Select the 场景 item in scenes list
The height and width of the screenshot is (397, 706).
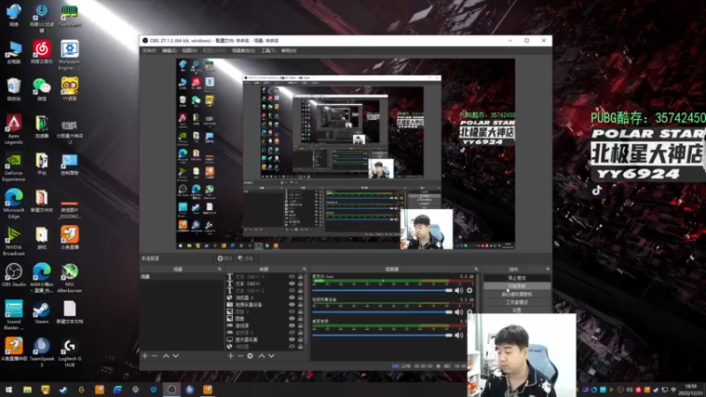tap(182, 277)
